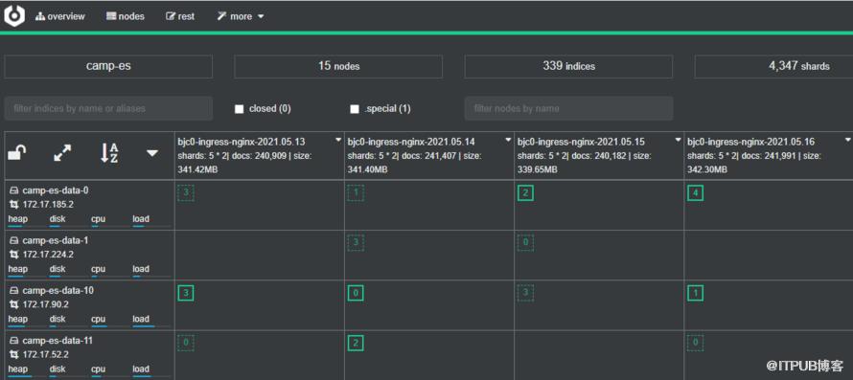Open the rest tab

pyautogui.click(x=180, y=16)
